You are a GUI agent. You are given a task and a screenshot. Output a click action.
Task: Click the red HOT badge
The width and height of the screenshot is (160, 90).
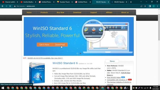click(x=130, y=79)
